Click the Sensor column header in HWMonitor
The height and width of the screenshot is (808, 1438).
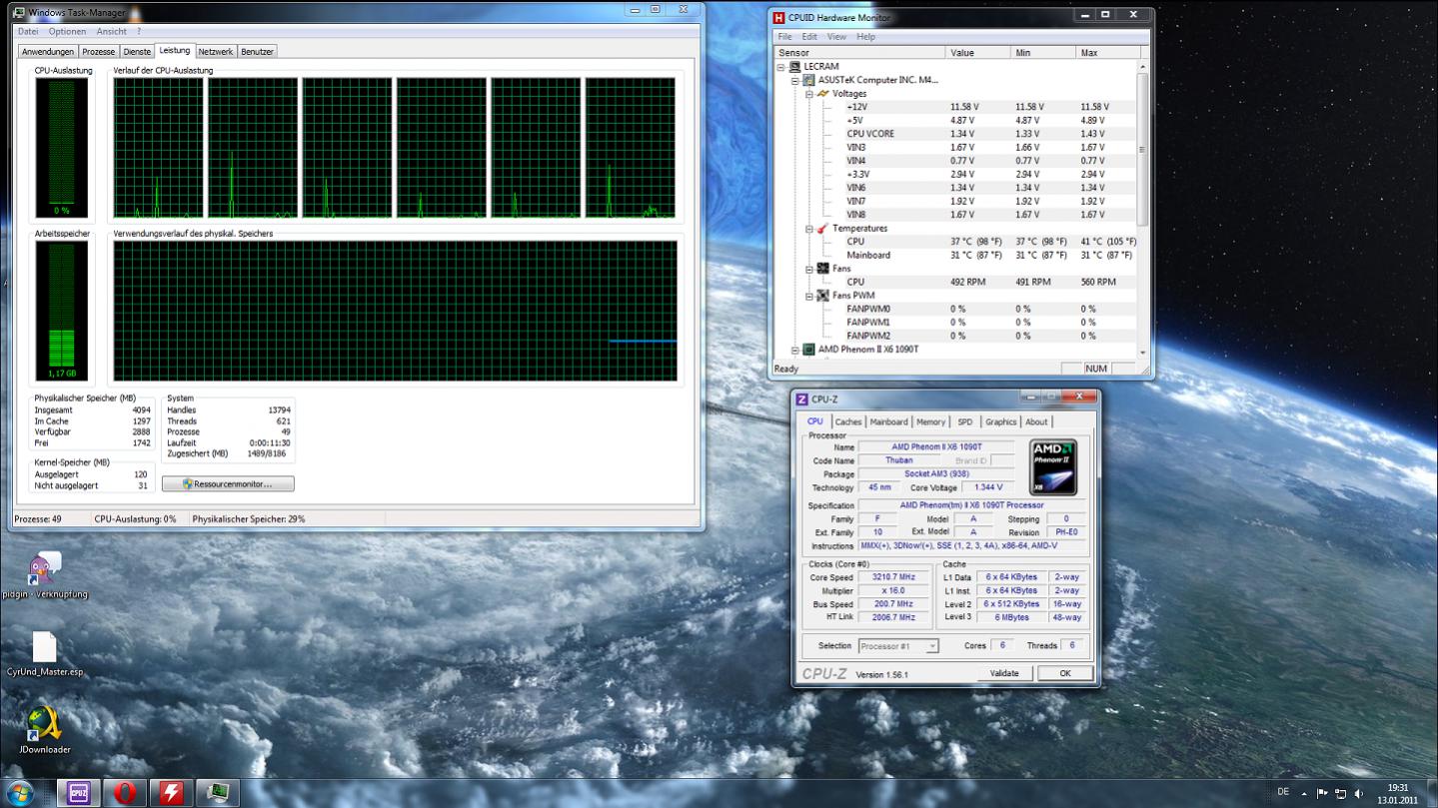(859, 52)
